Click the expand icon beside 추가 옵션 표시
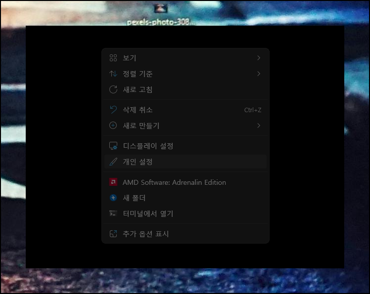 coord(113,234)
